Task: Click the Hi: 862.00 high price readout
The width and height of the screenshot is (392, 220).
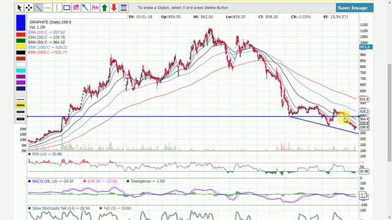Action: coord(203,16)
